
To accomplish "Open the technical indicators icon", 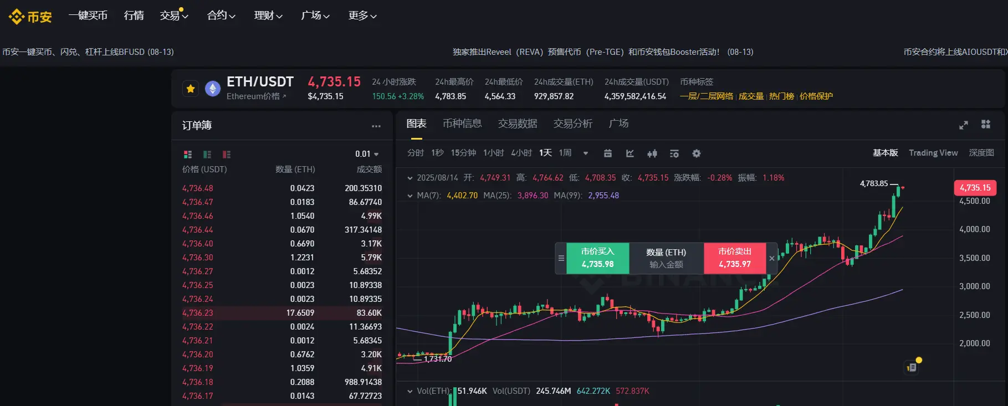I will [674, 153].
